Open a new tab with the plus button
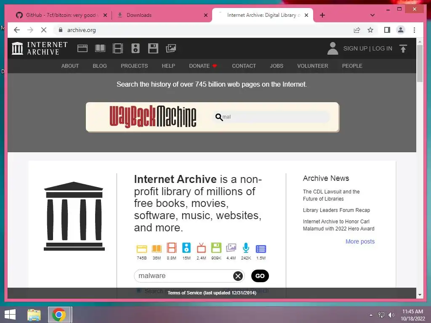This screenshot has height=323, width=431. [x=322, y=15]
